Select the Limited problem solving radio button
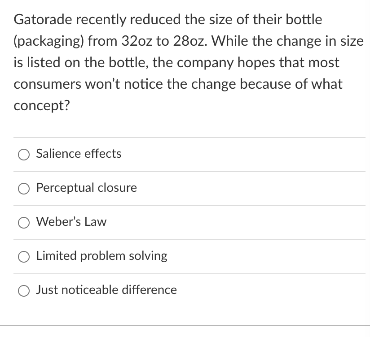370x337 pixels. (23, 256)
